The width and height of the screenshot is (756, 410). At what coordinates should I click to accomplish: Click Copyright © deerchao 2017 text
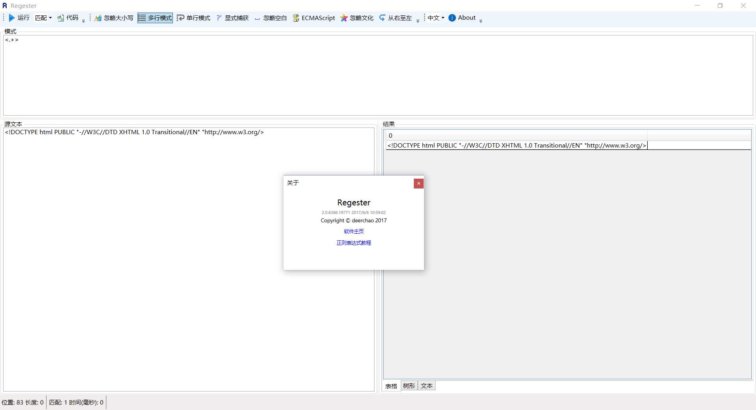click(354, 220)
